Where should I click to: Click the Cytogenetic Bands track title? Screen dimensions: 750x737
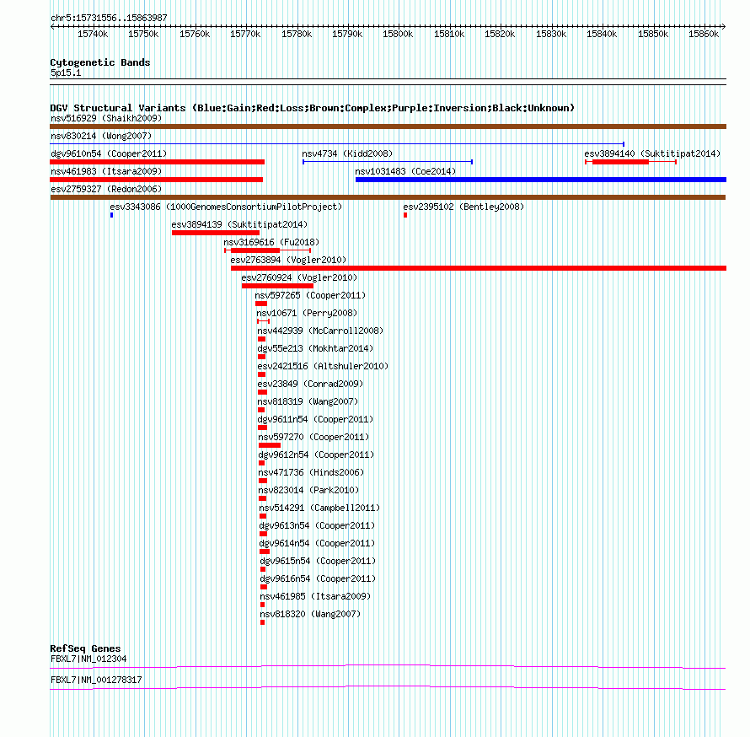(x=100, y=62)
